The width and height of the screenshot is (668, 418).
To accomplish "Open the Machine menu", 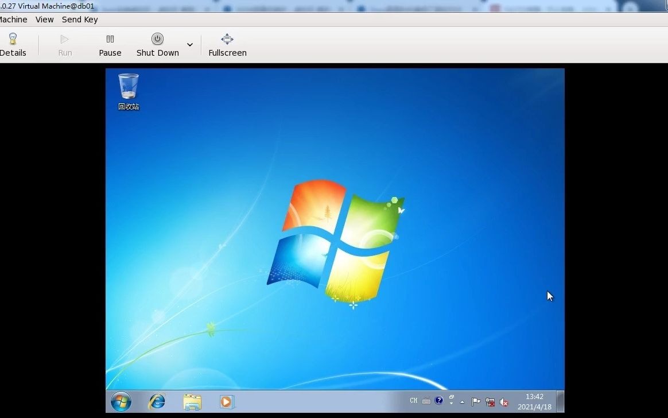I will [x=13, y=20].
